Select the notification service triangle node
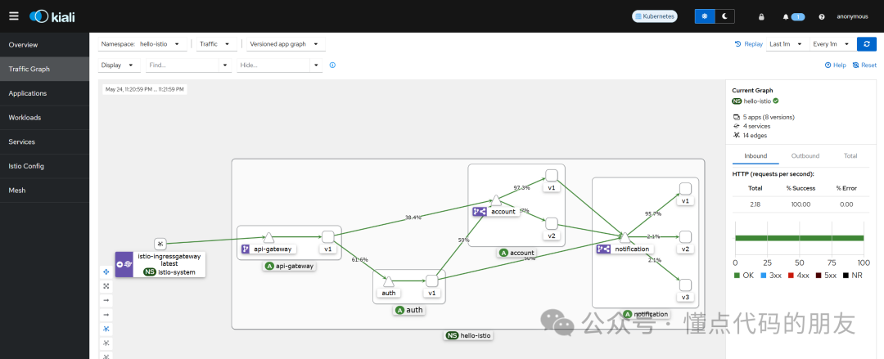 pyautogui.click(x=624, y=237)
